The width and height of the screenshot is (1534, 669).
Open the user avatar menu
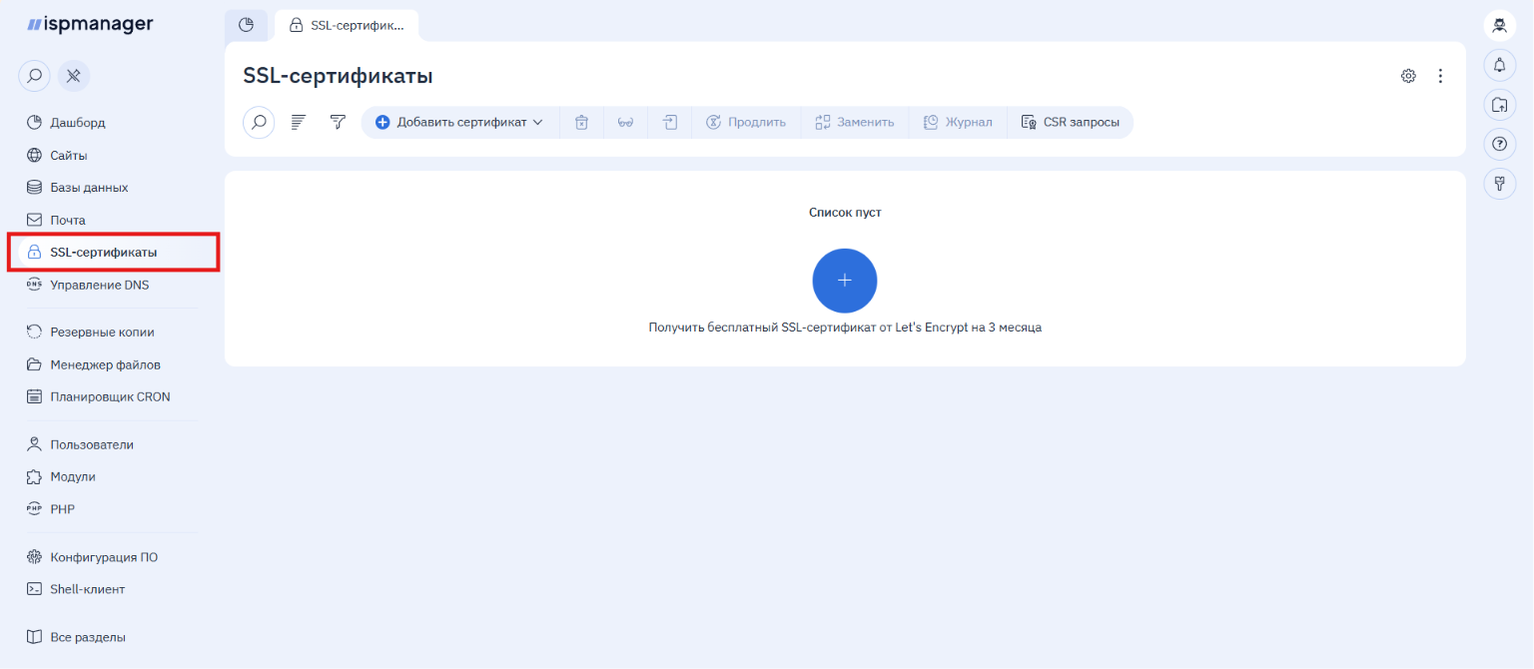tap(1499, 26)
